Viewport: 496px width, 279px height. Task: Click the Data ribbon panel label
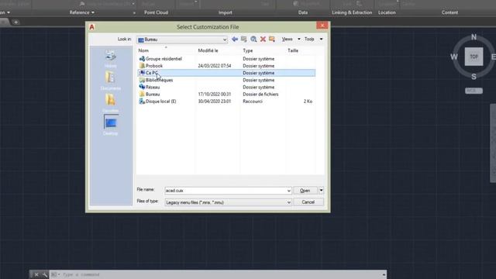(303, 12)
